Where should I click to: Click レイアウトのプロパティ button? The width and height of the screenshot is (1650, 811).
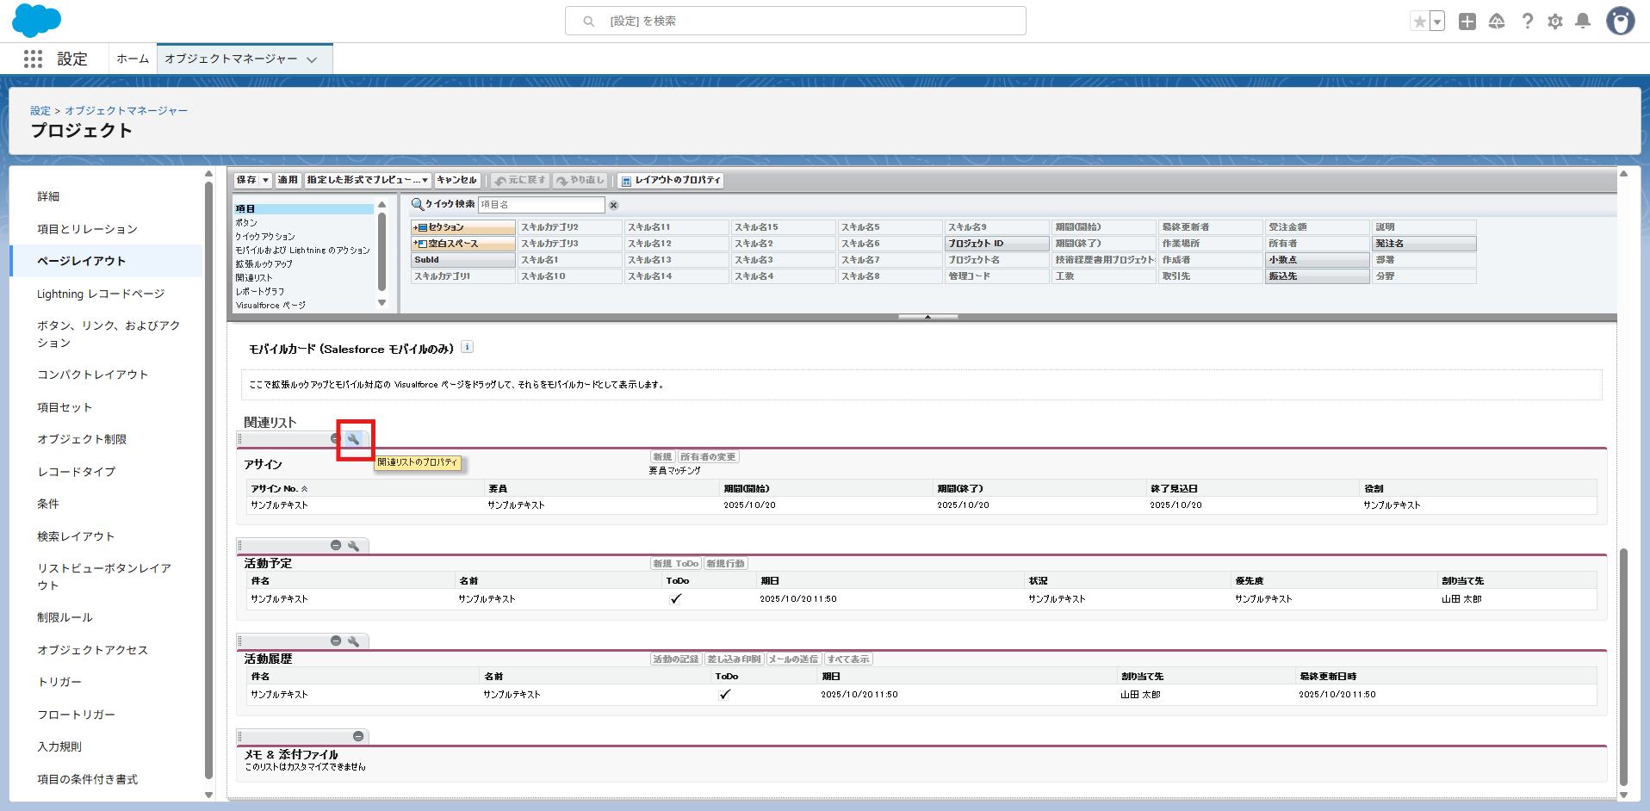click(671, 180)
